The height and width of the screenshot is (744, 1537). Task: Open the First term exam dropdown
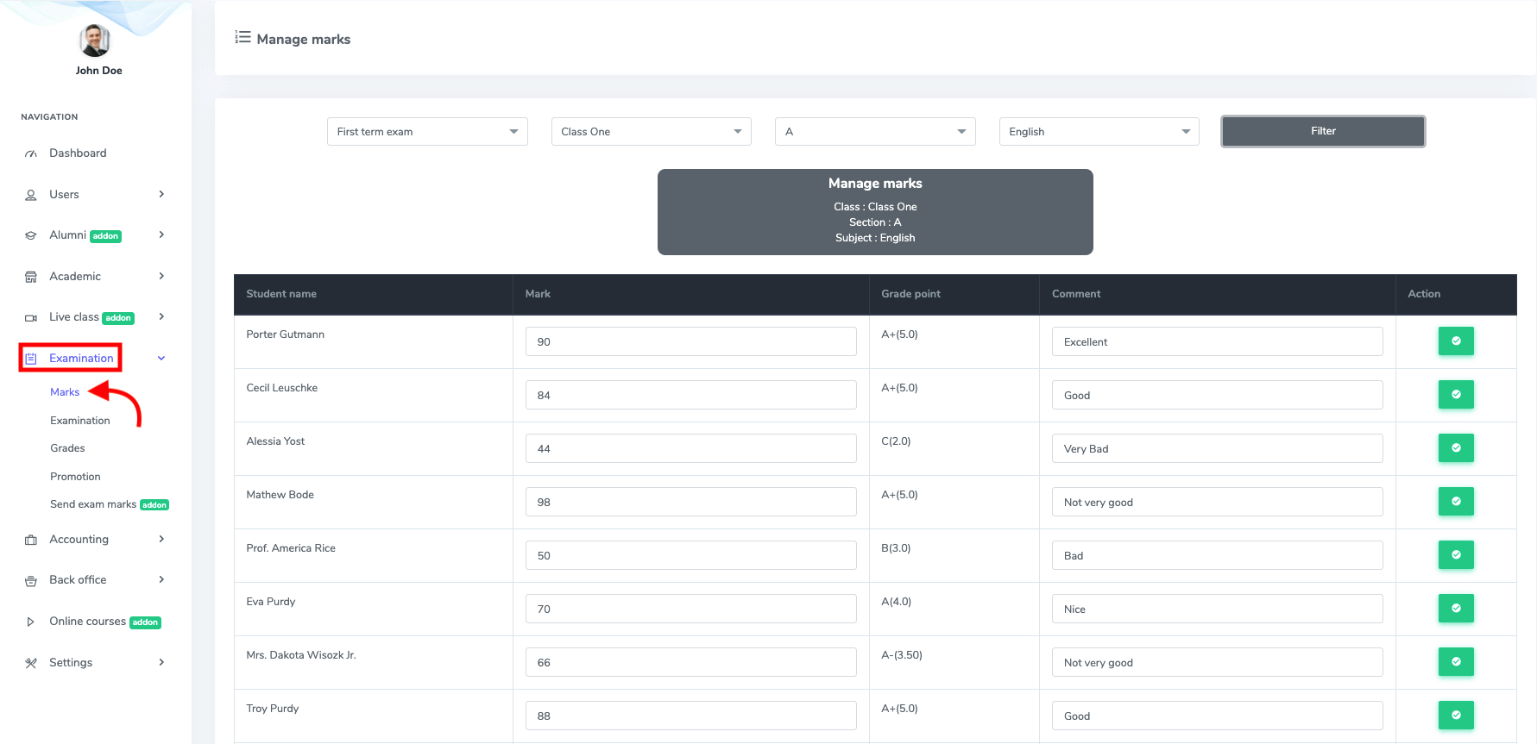[x=427, y=132]
